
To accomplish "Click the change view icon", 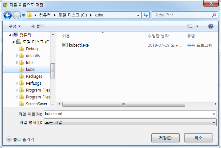I will click(x=190, y=26).
